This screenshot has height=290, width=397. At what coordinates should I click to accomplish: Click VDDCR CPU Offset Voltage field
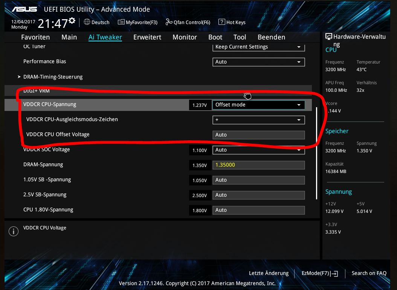coord(258,135)
